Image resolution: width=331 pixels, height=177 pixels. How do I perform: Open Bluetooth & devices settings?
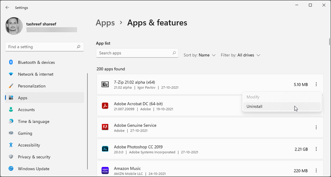[36, 63]
